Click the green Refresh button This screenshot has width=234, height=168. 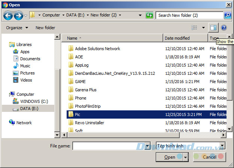point(150,15)
